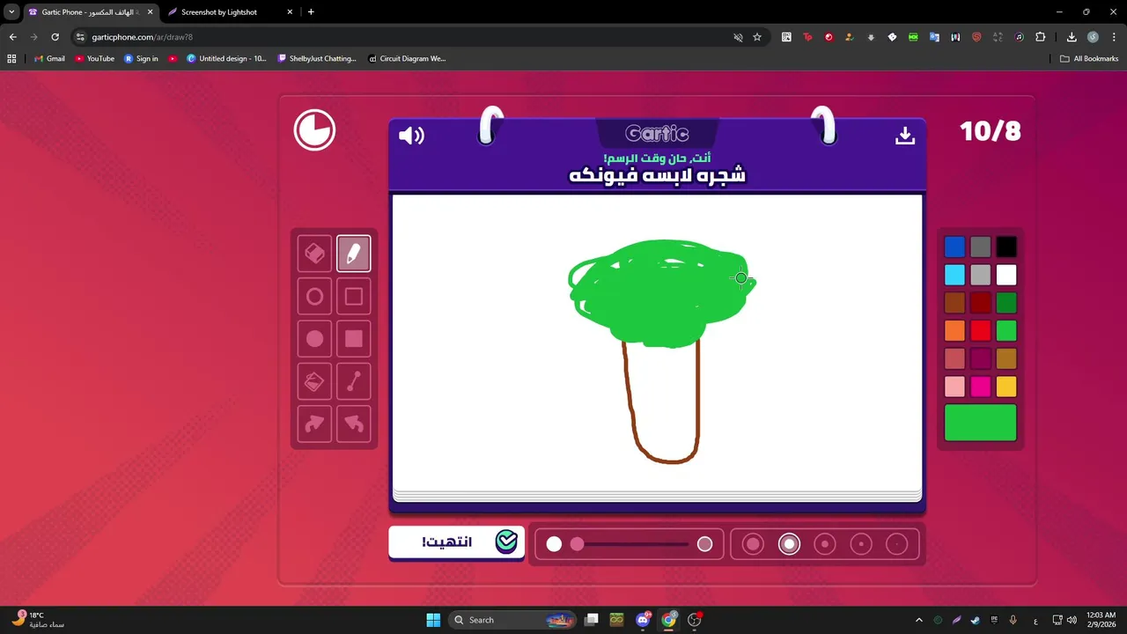The width and height of the screenshot is (1127, 634).
Task: Click the taskbar Search box
Action: click(513, 620)
